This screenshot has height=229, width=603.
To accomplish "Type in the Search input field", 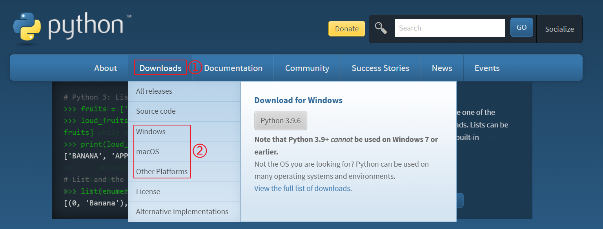I will click(450, 28).
